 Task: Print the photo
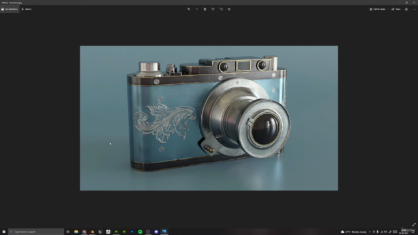pyautogui.click(x=406, y=9)
